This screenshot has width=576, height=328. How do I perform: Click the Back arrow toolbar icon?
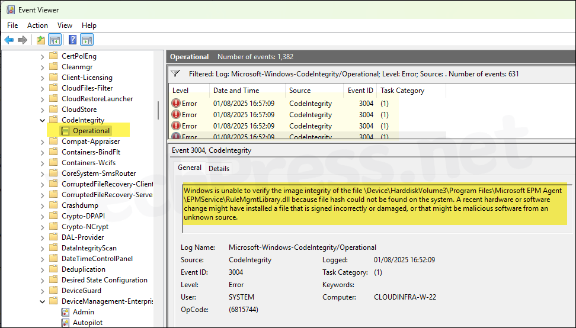pyautogui.click(x=9, y=40)
